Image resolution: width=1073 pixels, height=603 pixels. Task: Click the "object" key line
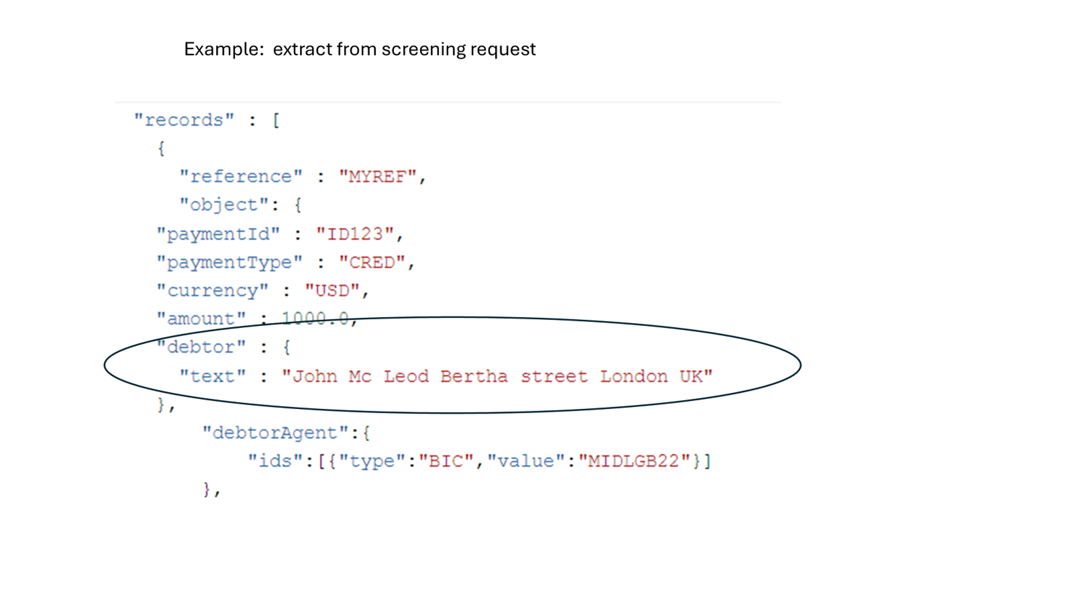[240, 205]
